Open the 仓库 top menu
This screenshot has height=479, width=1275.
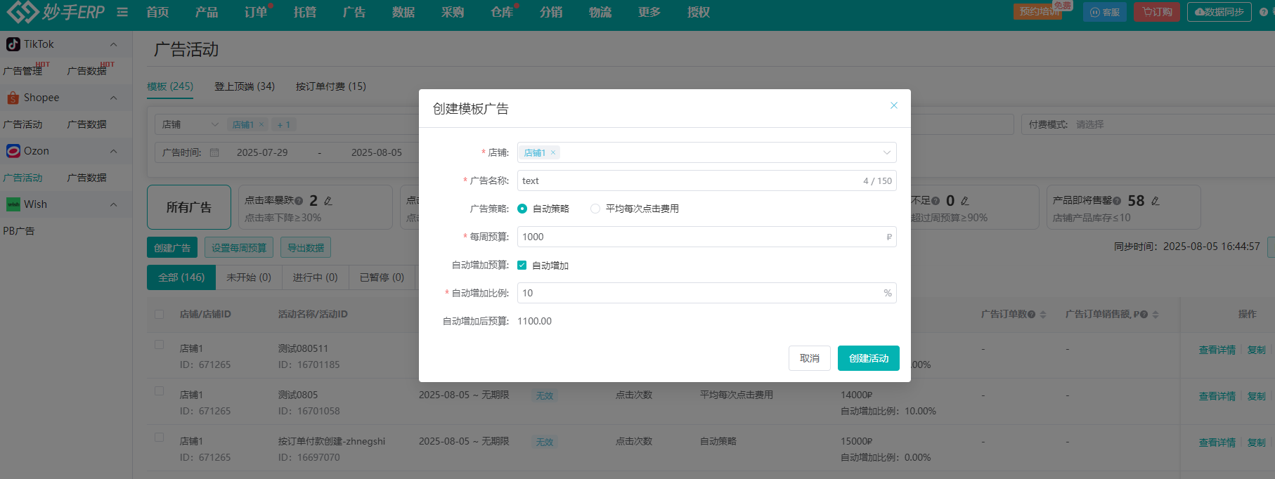501,12
